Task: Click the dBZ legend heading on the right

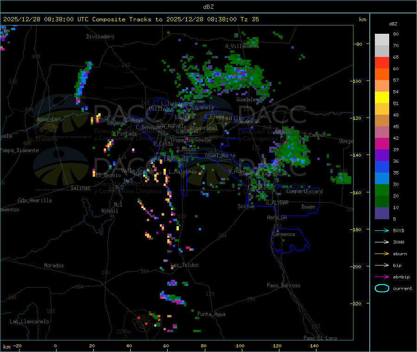Action: coord(393,24)
